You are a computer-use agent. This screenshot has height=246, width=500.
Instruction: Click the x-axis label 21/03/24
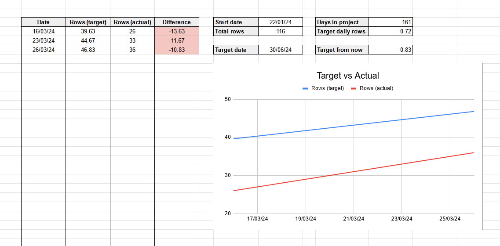(354, 219)
